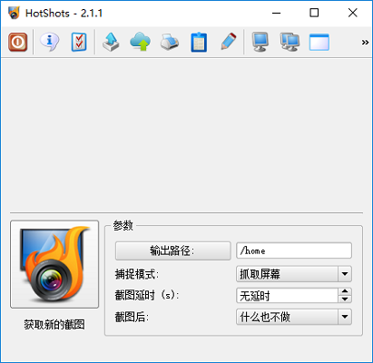Click the 输出路径 button
Viewport: 373px width, 363px height.
[x=173, y=250]
